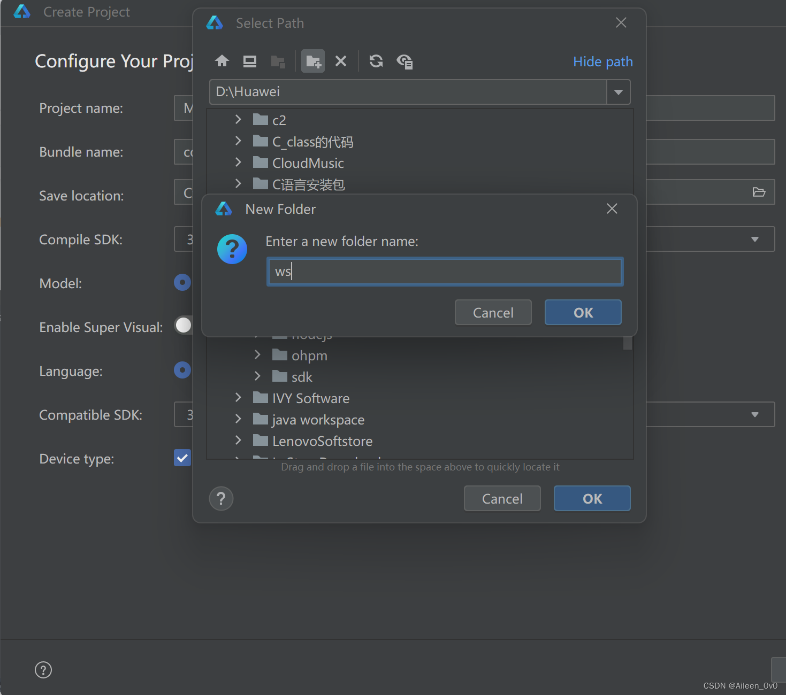Confirm the new folder name with OK
This screenshot has width=786, height=695.
583,313
